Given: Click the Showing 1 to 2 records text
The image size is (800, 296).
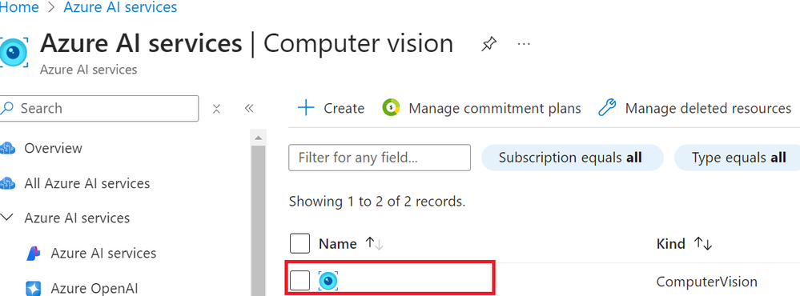Looking at the screenshot, I should point(377,202).
